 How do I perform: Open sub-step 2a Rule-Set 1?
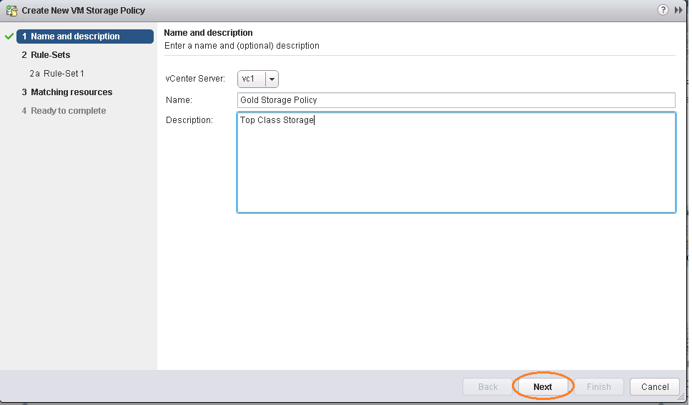tap(57, 74)
